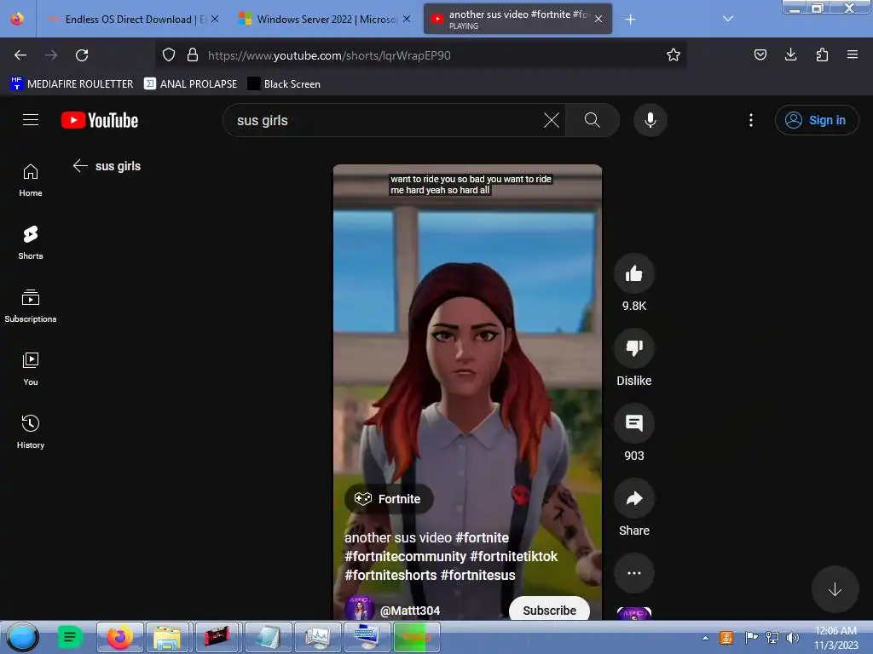
Task: Open the #fortnitesus hashtag
Action: coord(477,575)
